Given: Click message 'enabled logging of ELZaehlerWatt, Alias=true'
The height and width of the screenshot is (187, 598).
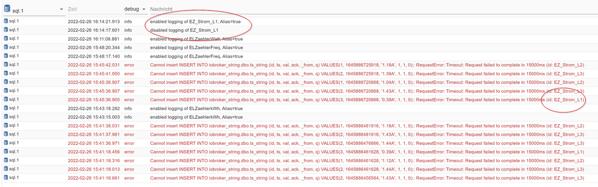Looking at the screenshot, I should coord(196,39).
